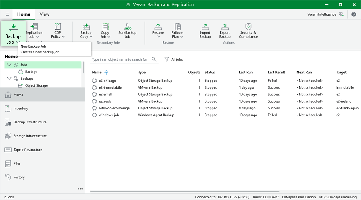This screenshot has width=361, height=200.
Task: Open the SureBackup Job ribbon icon
Action: click(127, 30)
